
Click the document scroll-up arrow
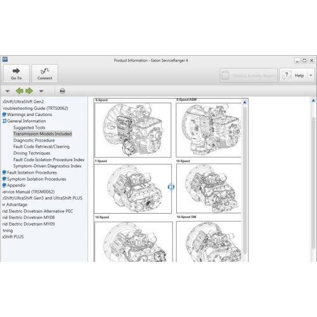click(x=245, y=102)
